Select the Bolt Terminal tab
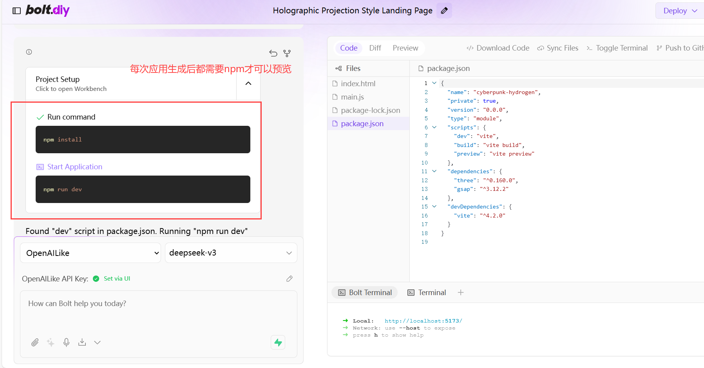Image resolution: width=704 pixels, height=368 pixels. coord(365,292)
